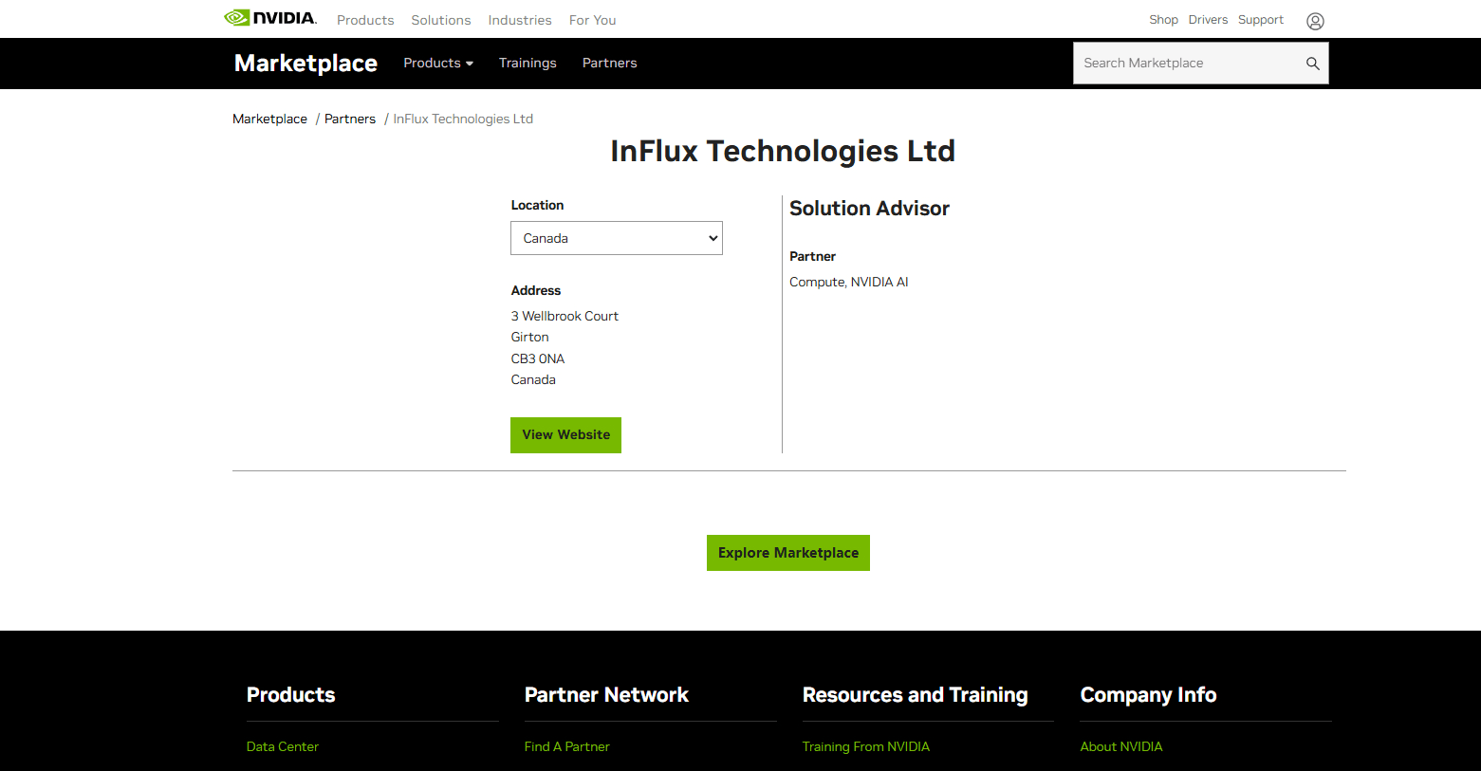Click the search magnifier icon

tap(1312, 64)
